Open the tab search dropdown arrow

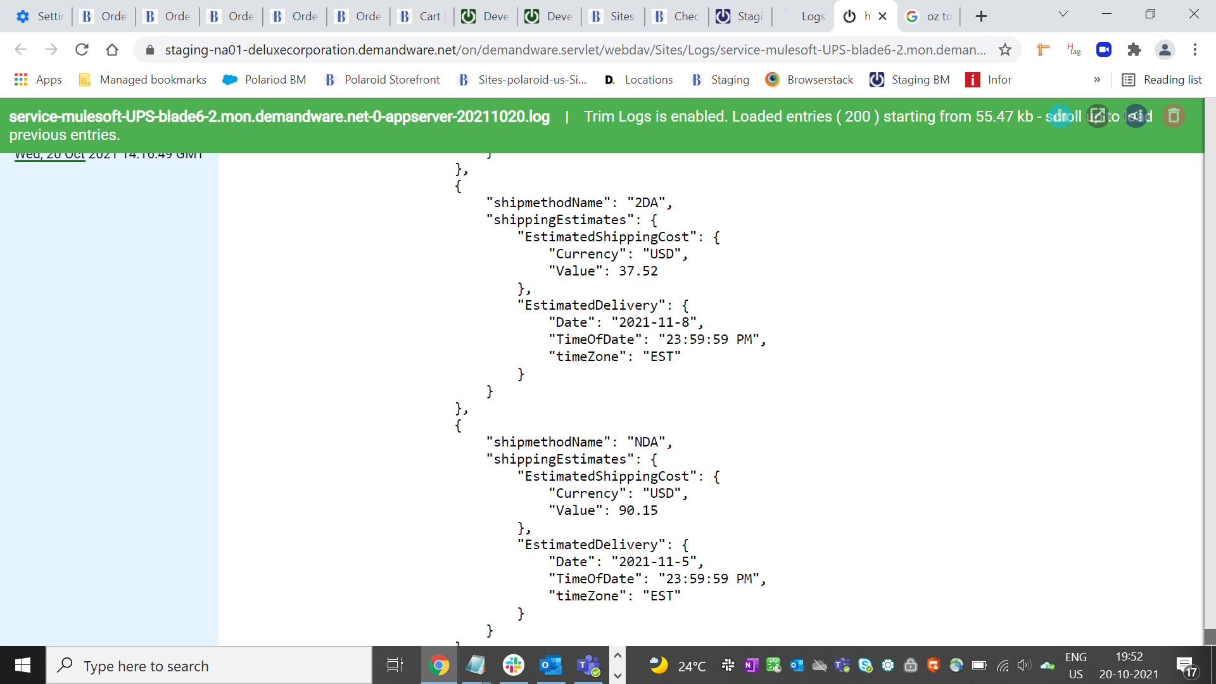(1063, 14)
